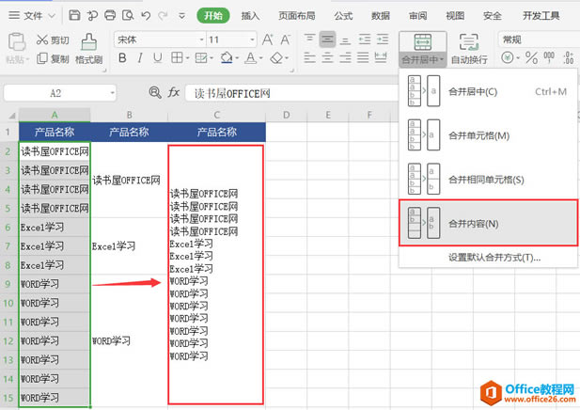Click row 9 header

[8, 284]
